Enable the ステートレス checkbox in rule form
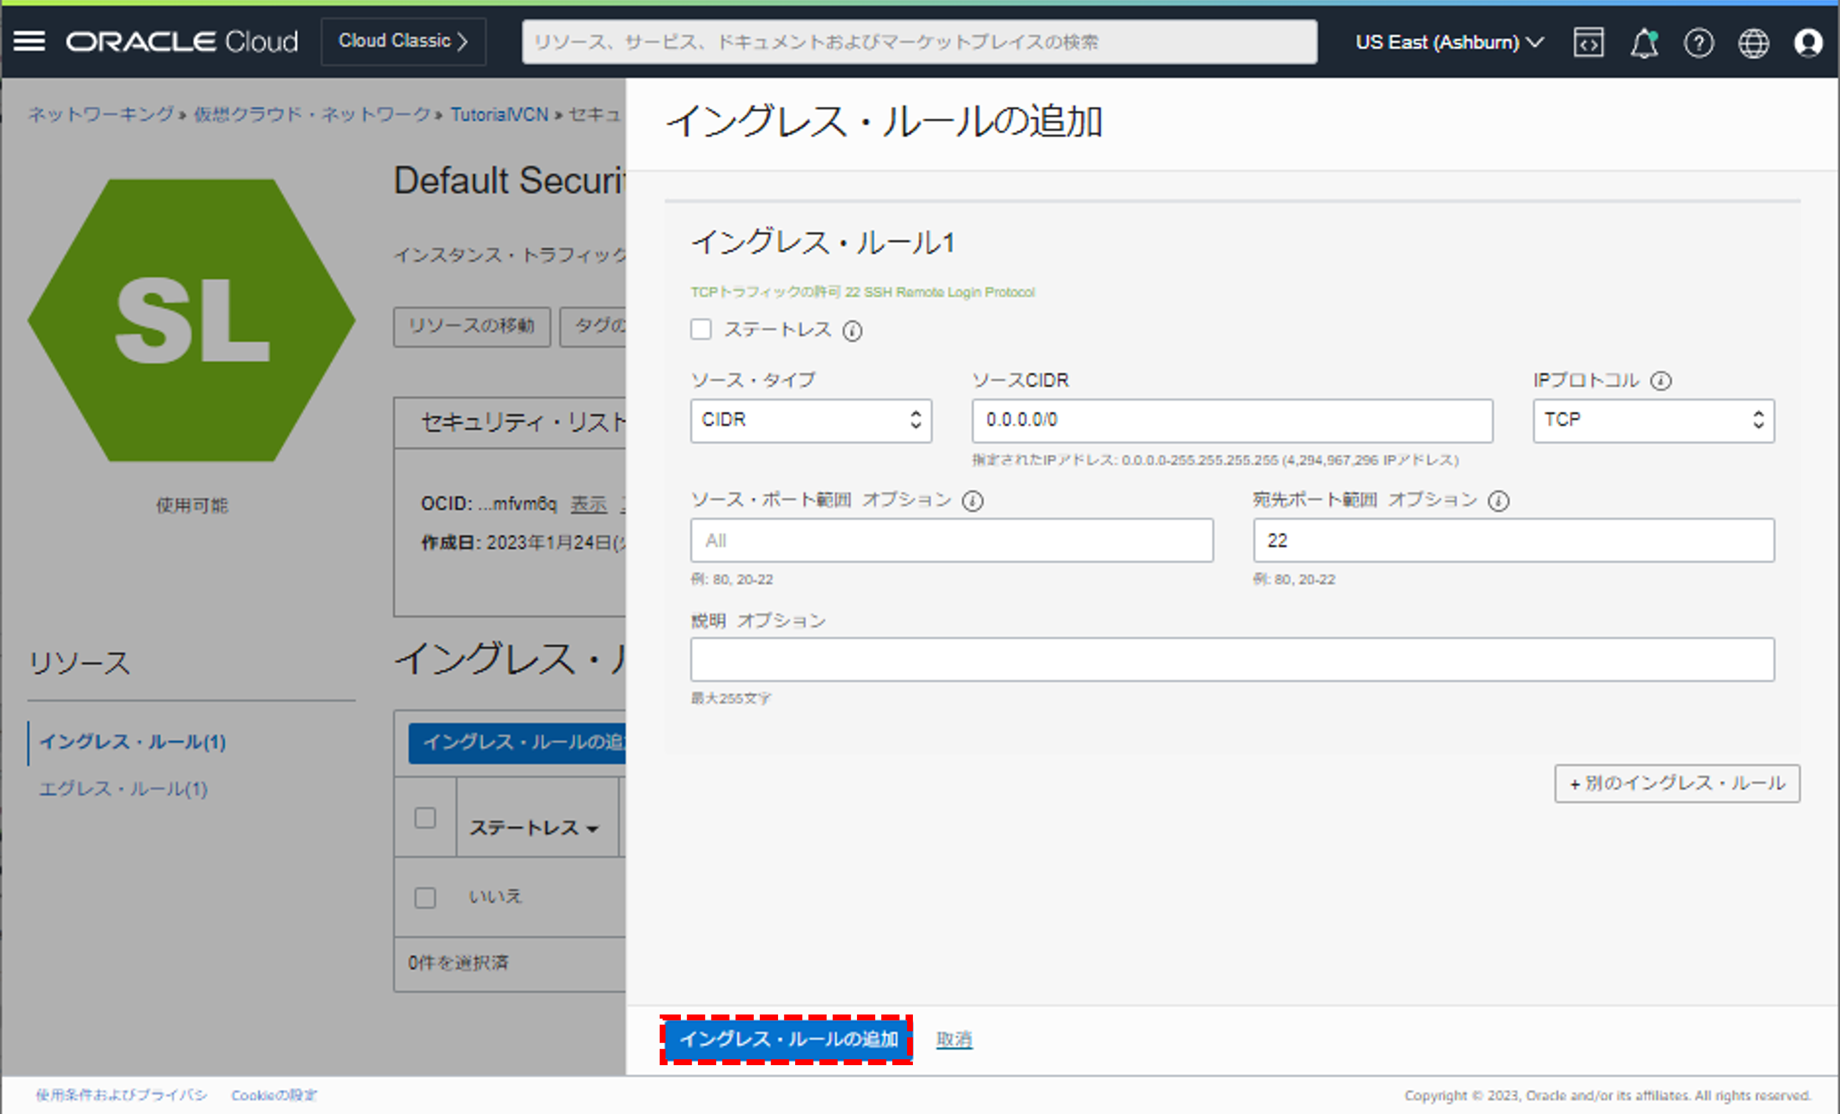 pyautogui.click(x=700, y=329)
